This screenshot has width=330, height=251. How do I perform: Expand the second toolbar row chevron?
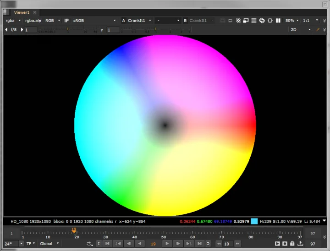324,30
